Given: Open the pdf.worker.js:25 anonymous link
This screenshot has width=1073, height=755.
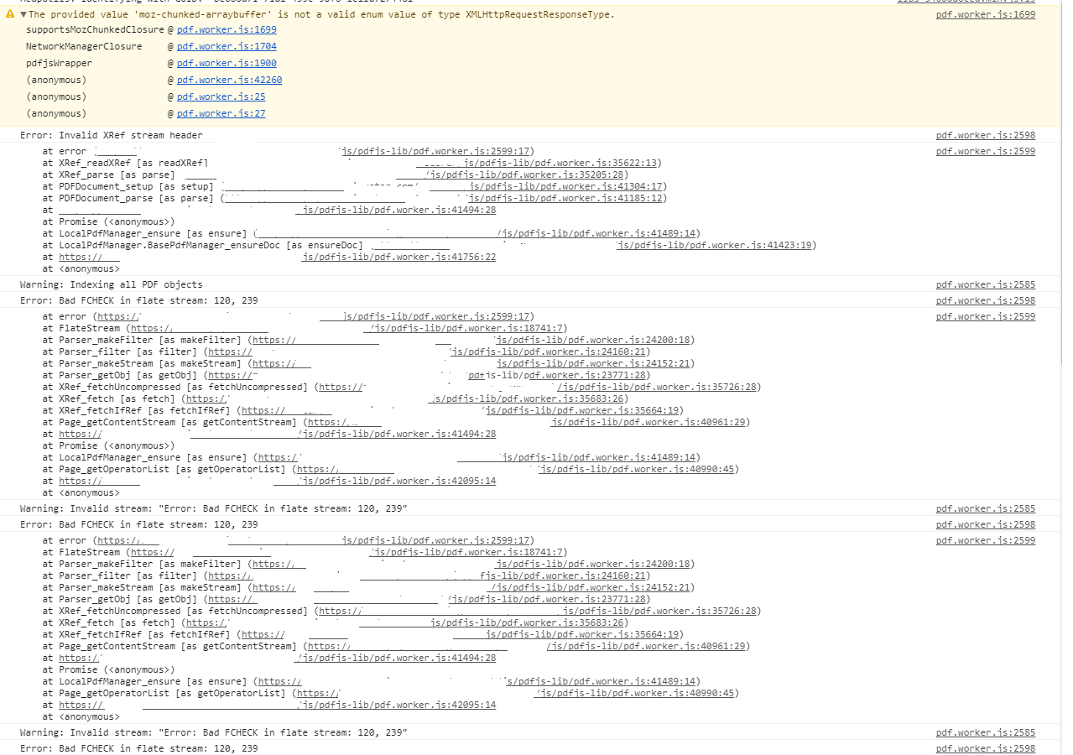Looking at the screenshot, I should point(221,96).
